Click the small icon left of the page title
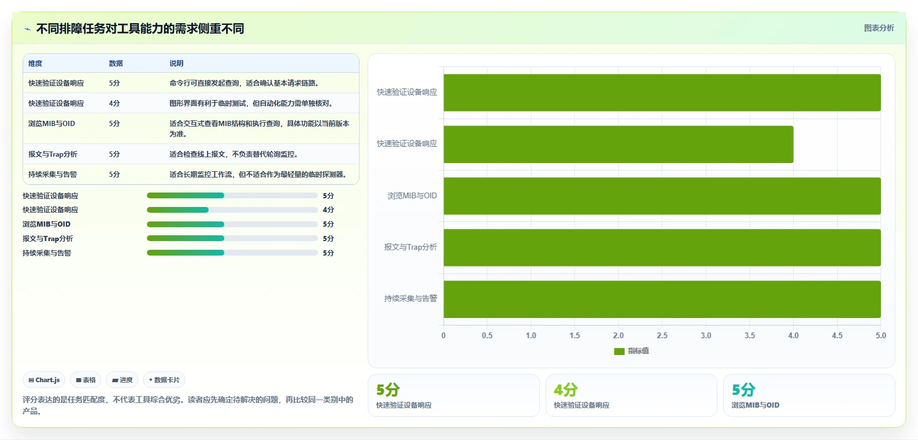The image size is (918, 440). [27, 29]
